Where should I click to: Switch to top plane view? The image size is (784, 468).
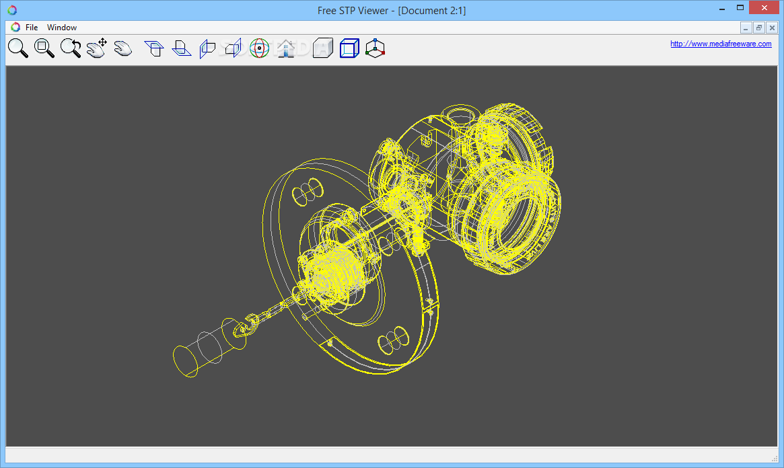(x=154, y=48)
